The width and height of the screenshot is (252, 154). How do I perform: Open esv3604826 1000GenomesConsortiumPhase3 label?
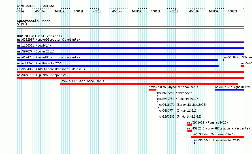(51, 69)
